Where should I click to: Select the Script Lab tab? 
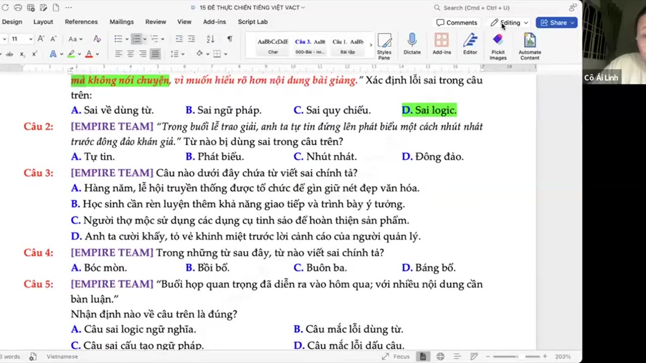pos(253,22)
